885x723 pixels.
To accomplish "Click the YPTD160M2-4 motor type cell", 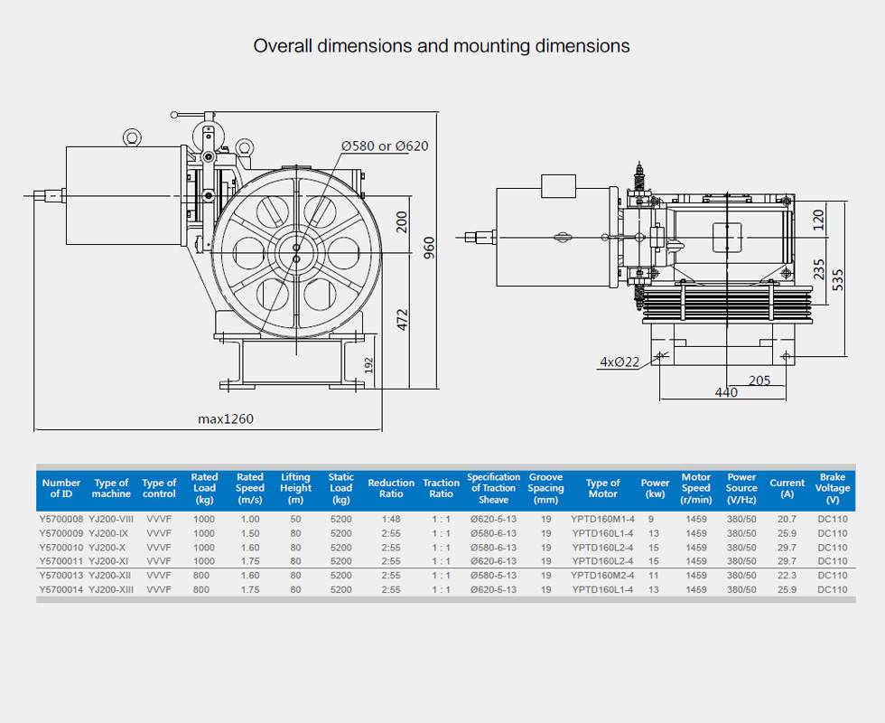I will [x=602, y=576].
